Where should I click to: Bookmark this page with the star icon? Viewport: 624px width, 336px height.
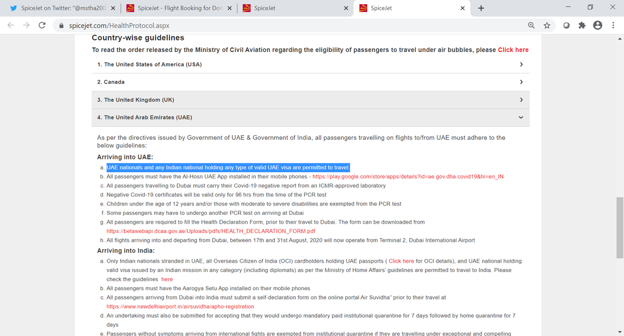point(547,25)
